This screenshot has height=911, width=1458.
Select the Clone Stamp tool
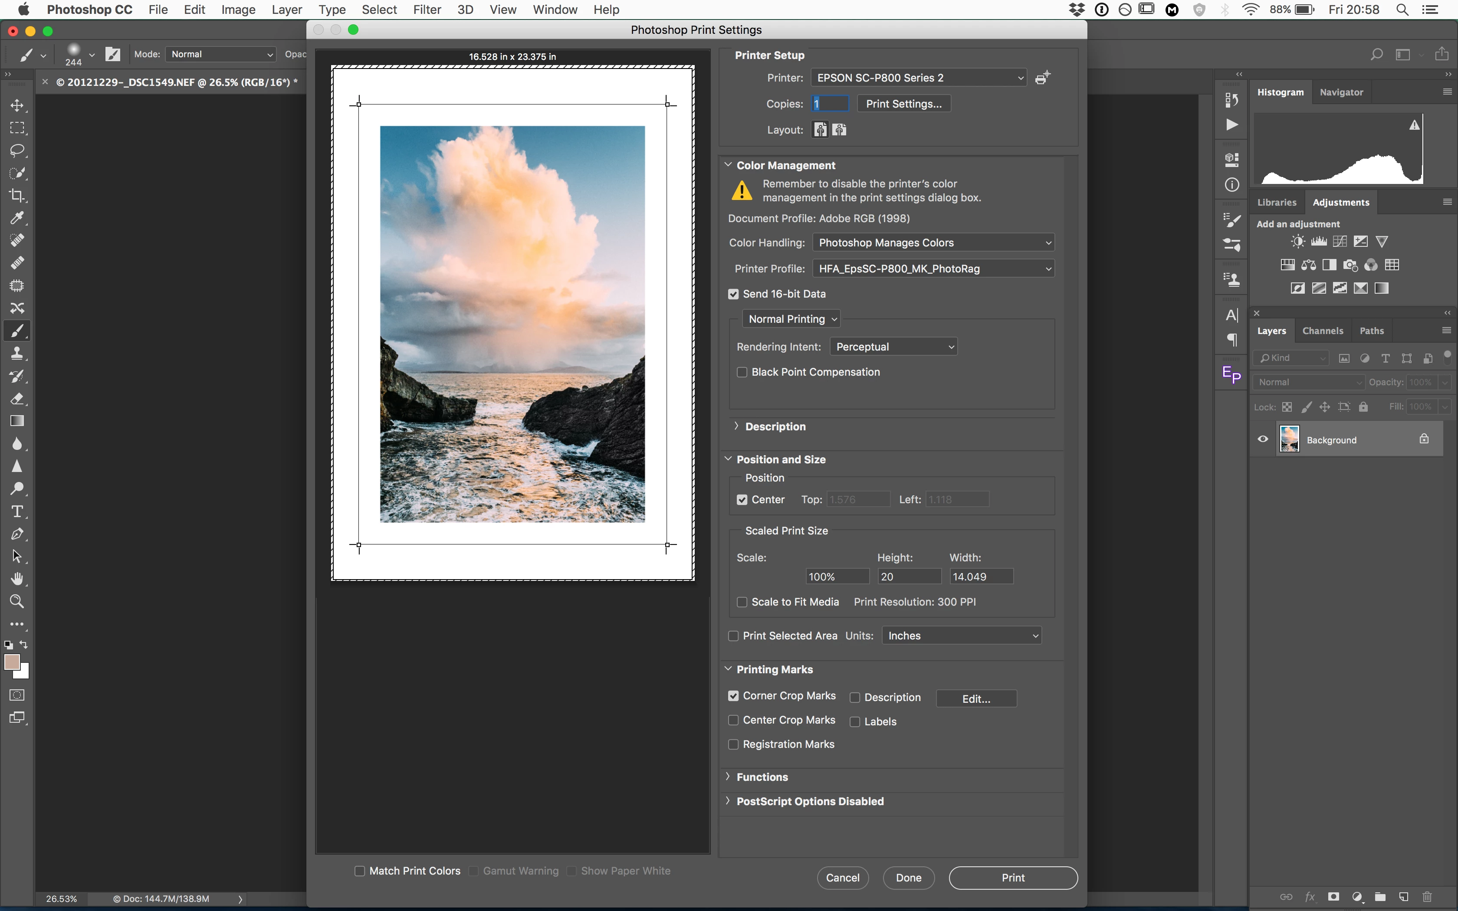click(x=17, y=354)
